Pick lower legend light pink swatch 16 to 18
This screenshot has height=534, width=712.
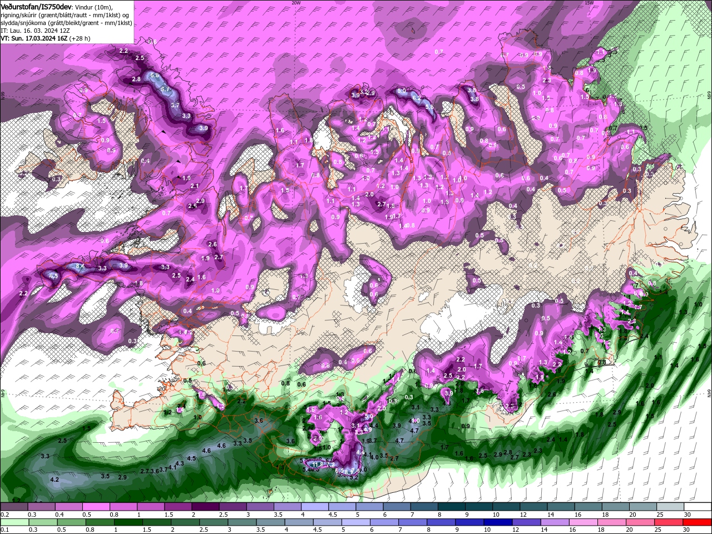pos(583,522)
